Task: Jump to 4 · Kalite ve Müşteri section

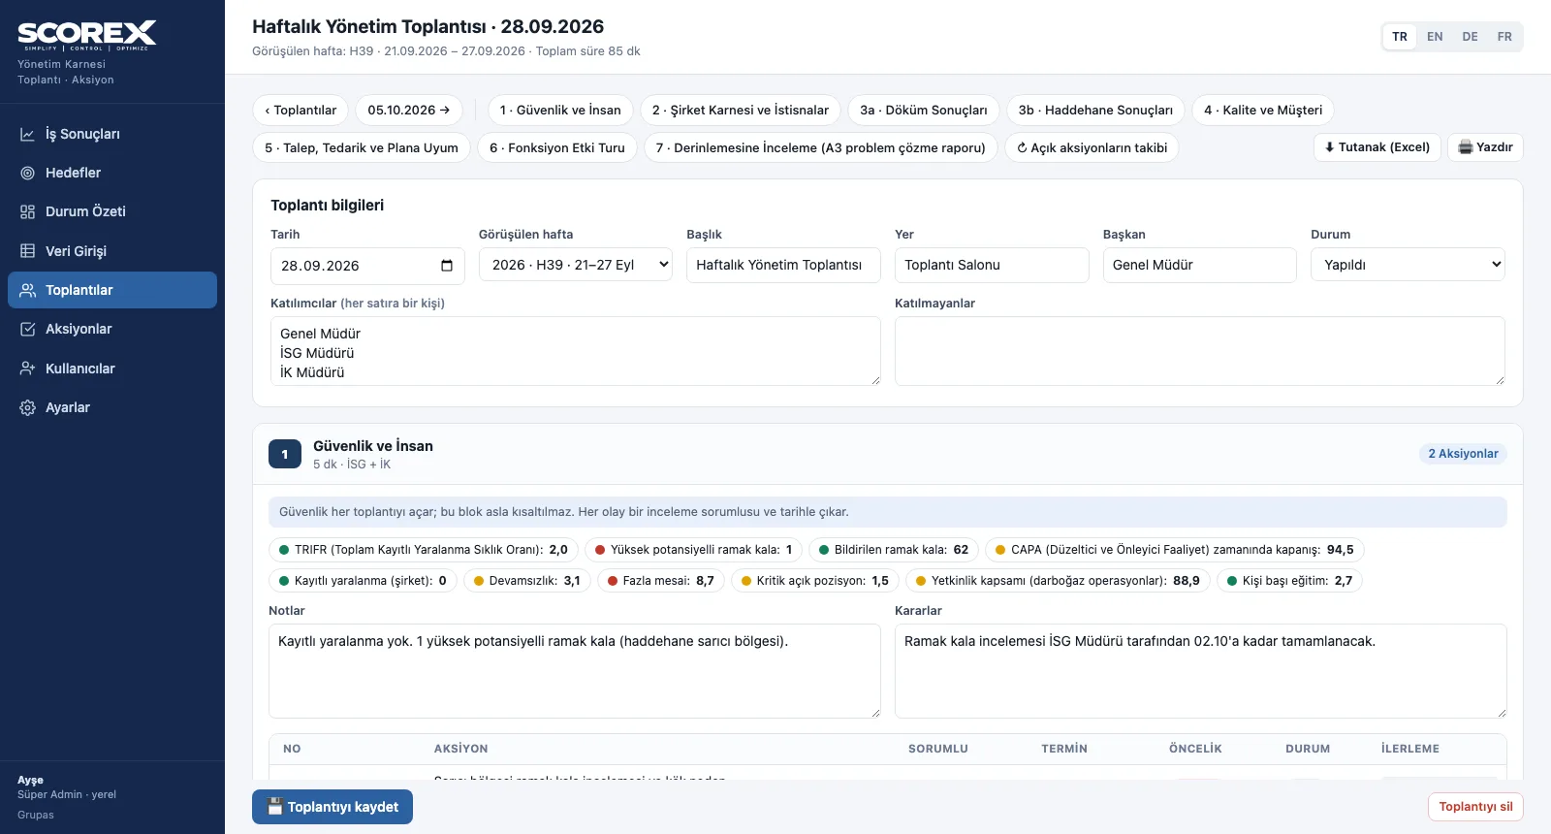Action: pos(1263,110)
